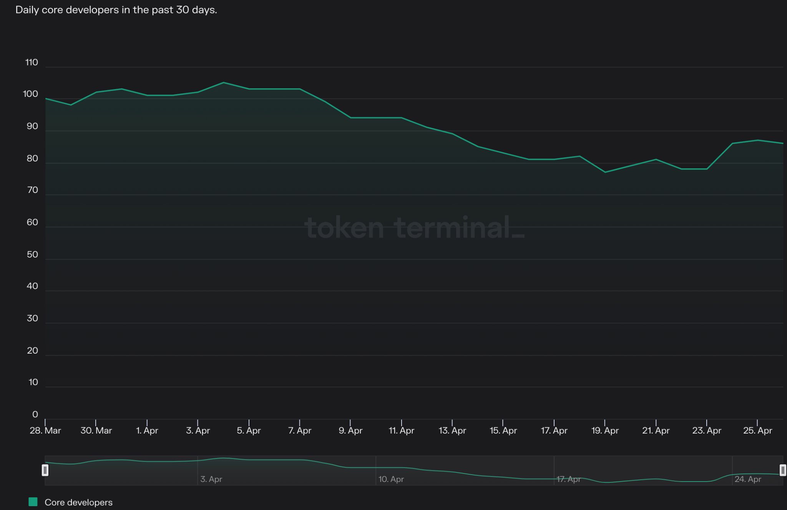Screen dimensions: 787x510
Task: Click the 50 y-axis label
Action: [x=32, y=254]
